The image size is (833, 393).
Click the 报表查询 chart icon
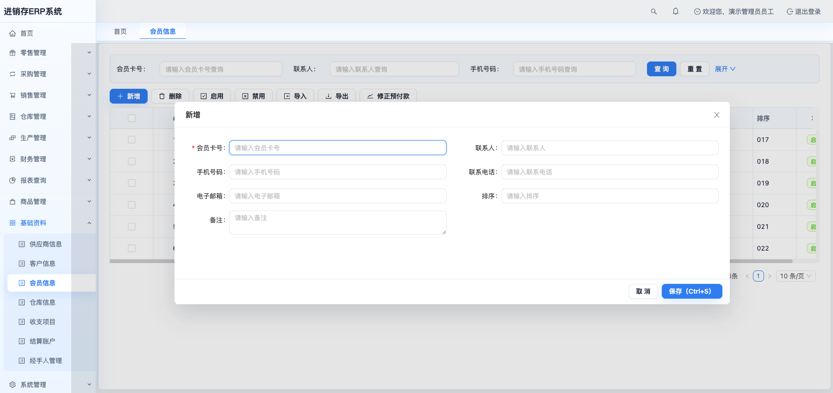(12, 180)
